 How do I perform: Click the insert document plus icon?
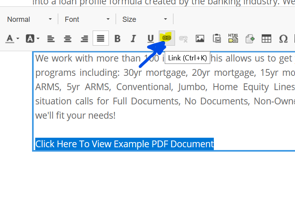[250, 38]
